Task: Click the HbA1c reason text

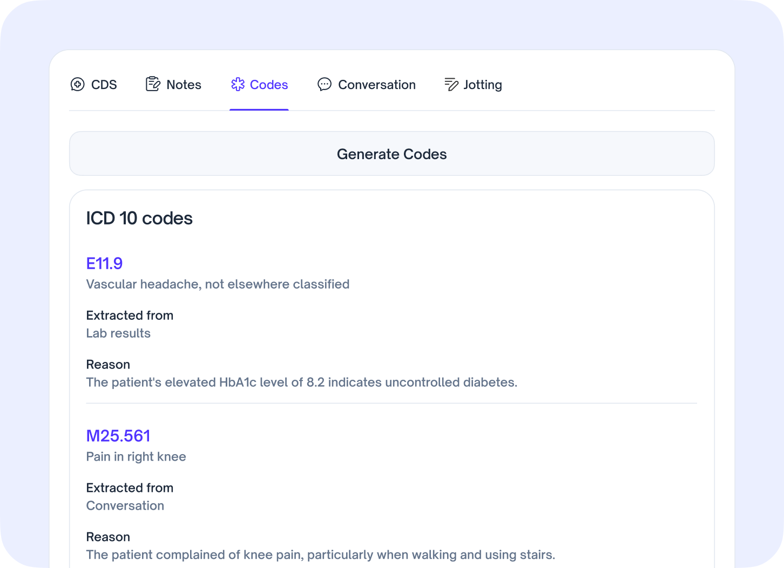Action: tap(301, 382)
